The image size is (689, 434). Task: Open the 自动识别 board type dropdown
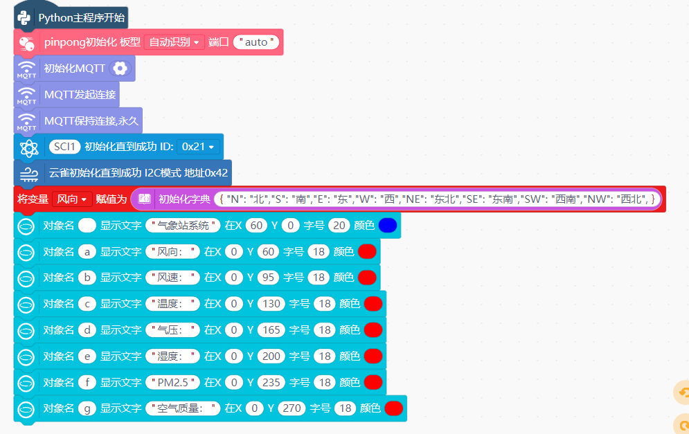pyautogui.click(x=174, y=42)
